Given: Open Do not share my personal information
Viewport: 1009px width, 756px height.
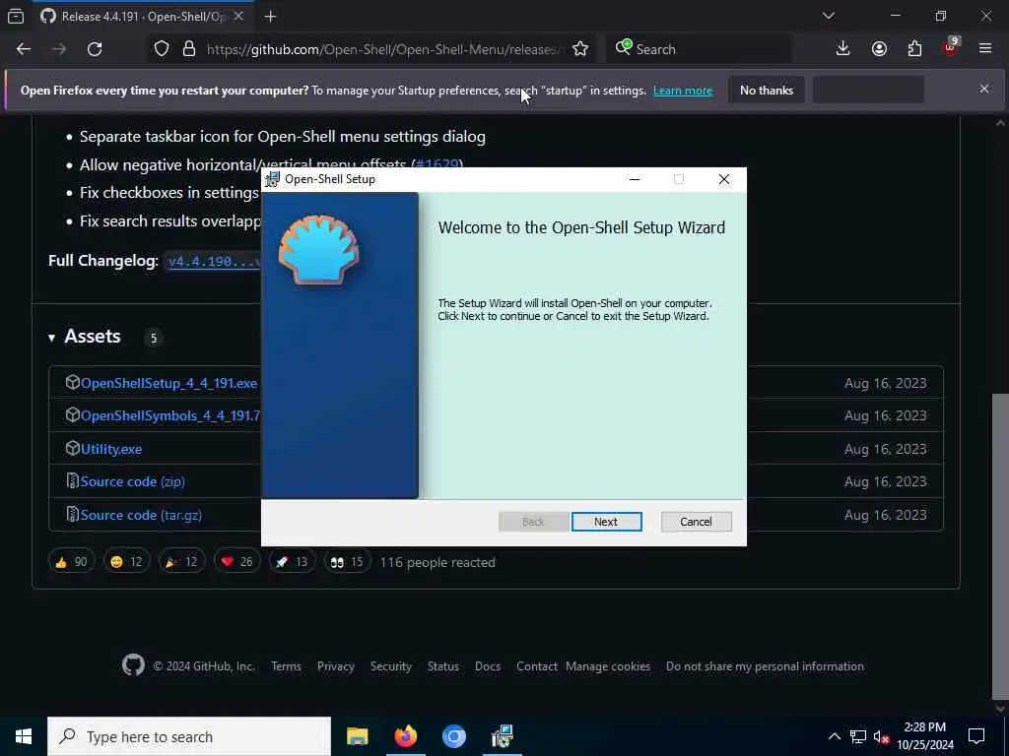Looking at the screenshot, I should (765, 666).
